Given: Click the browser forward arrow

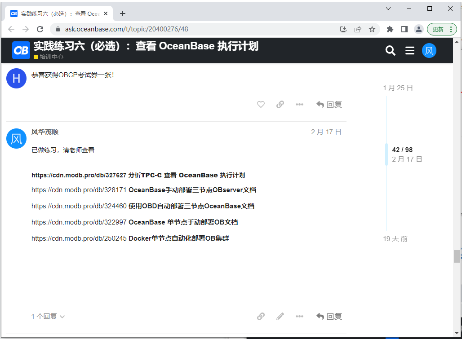Looking at the screenshot, I should [26, 29].
